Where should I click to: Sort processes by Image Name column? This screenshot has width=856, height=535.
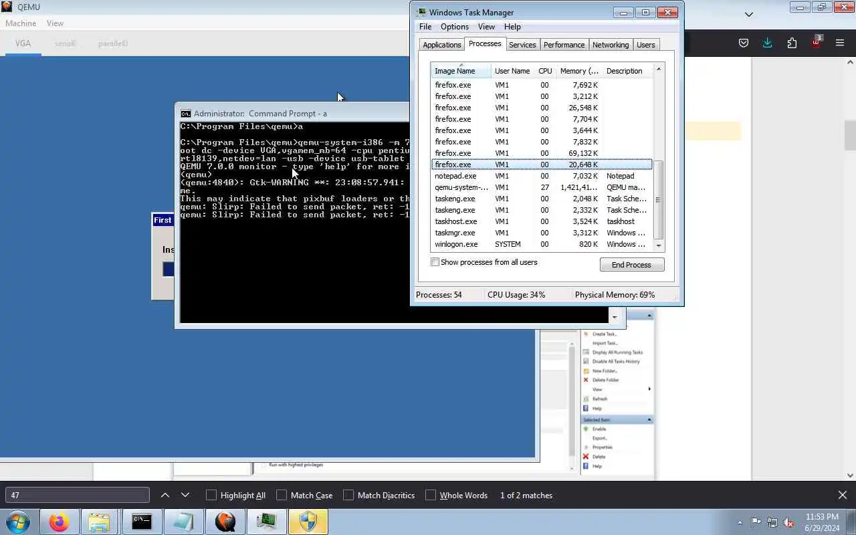[x=461, y=71]
